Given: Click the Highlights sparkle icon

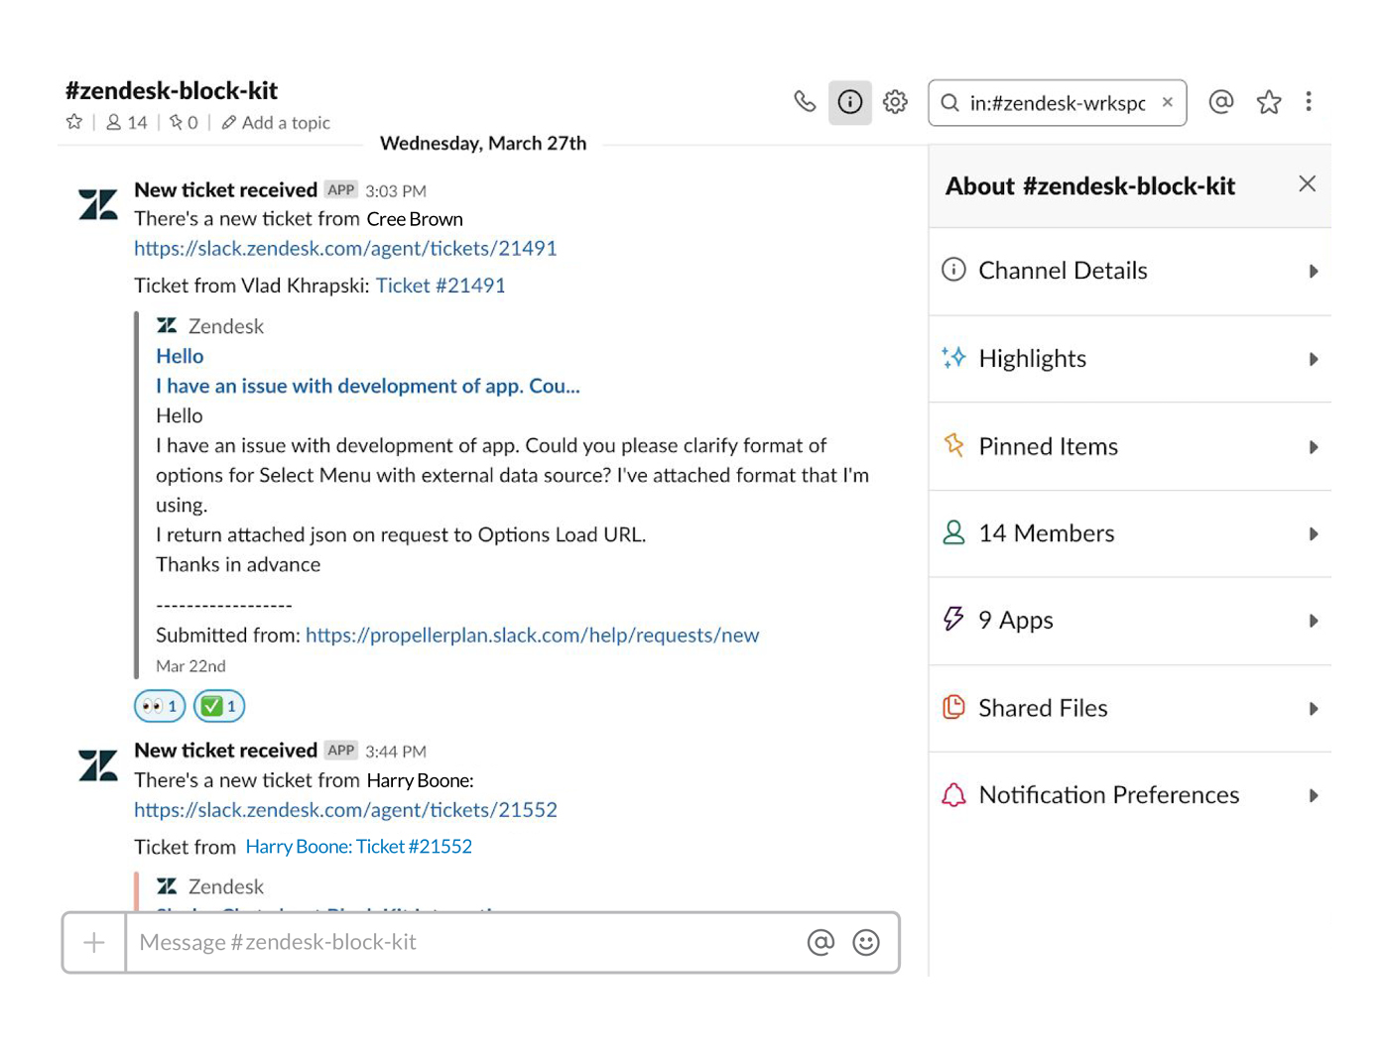Looking at the screenshot, I should 953,358.
